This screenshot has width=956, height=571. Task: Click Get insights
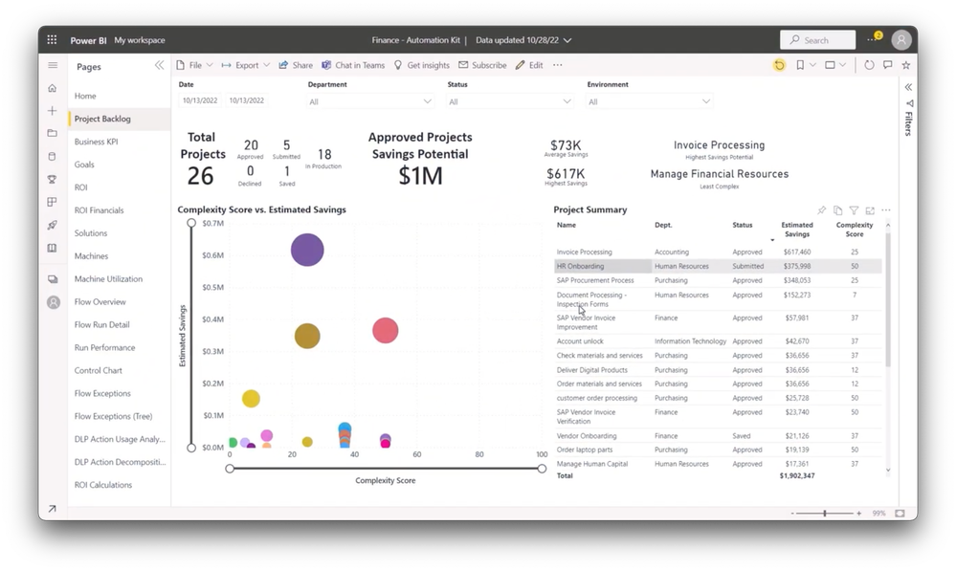[x=421, y=65]
